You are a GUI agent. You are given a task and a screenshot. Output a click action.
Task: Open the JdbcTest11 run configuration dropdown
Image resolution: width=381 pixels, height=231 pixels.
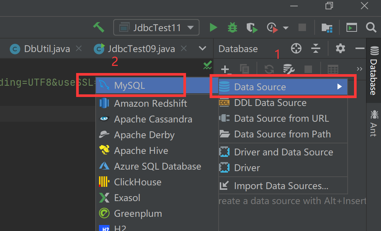[x=156, y=27]
